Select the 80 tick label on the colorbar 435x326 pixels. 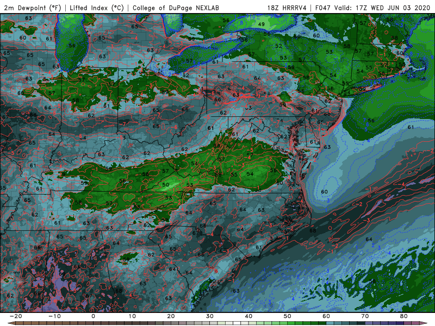pos(404,316)
